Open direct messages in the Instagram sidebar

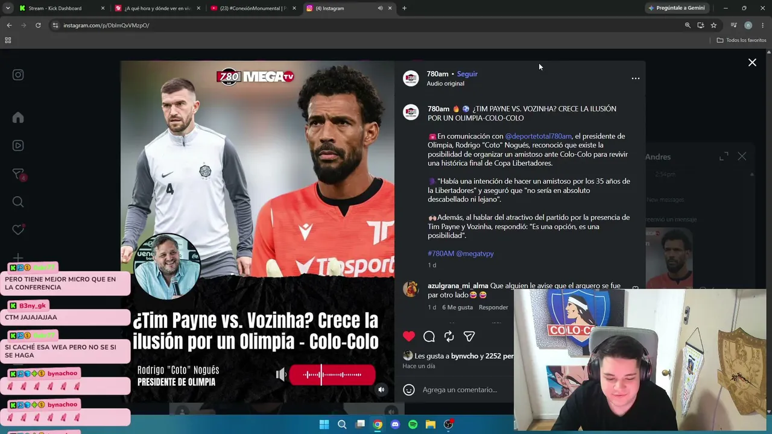(18, 174)
